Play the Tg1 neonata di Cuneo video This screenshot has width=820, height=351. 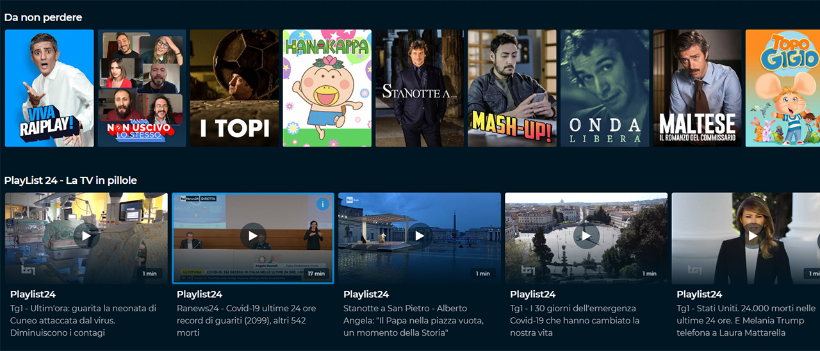click(86, 236)
